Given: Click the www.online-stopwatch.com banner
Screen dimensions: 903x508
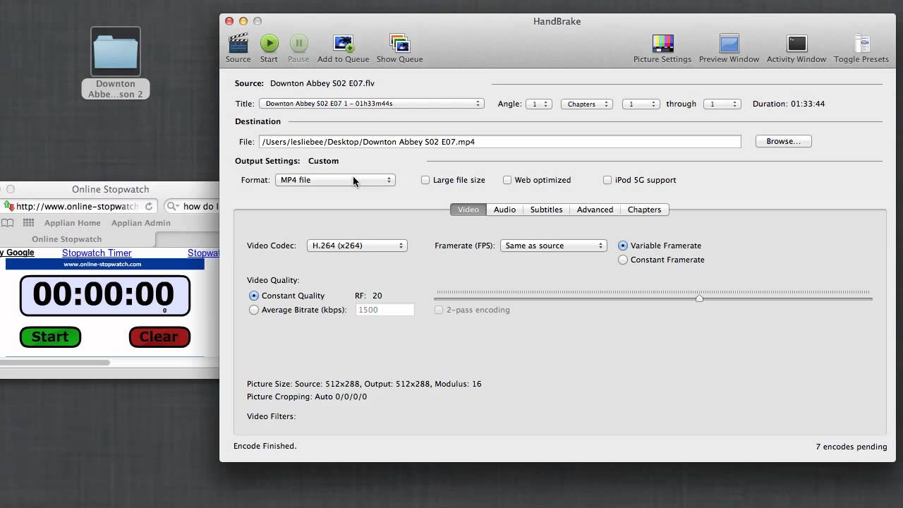Looking at the screenshot, I should pyautogui.click(x=104, y=264).
